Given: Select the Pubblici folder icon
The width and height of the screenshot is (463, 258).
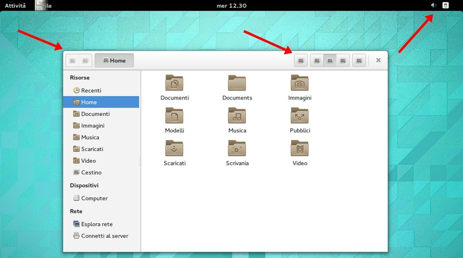Looking at the screenshot, I should 300,116.
